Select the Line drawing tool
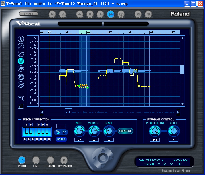 tap(21, 46)
